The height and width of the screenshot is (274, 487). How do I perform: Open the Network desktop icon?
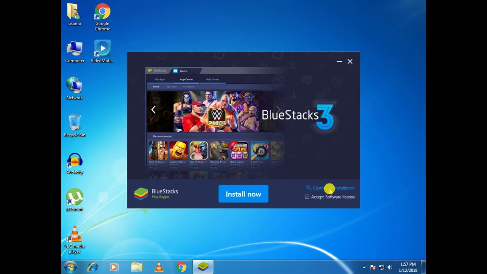click(75, 89)
